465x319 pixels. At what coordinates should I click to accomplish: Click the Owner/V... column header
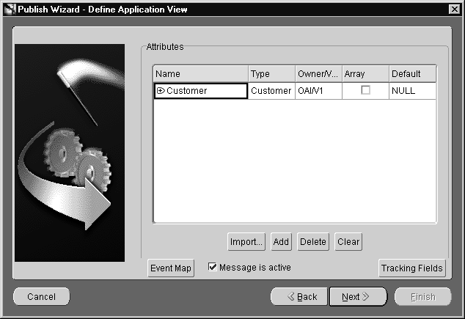click(318, 74)
